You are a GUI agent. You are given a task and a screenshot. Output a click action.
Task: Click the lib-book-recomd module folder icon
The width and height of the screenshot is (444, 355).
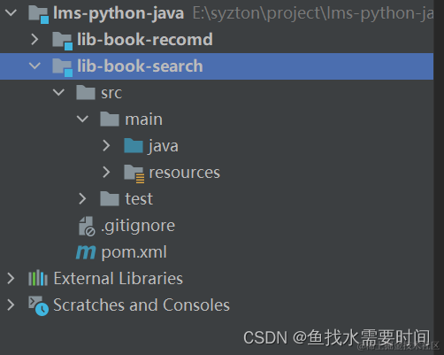62,41
